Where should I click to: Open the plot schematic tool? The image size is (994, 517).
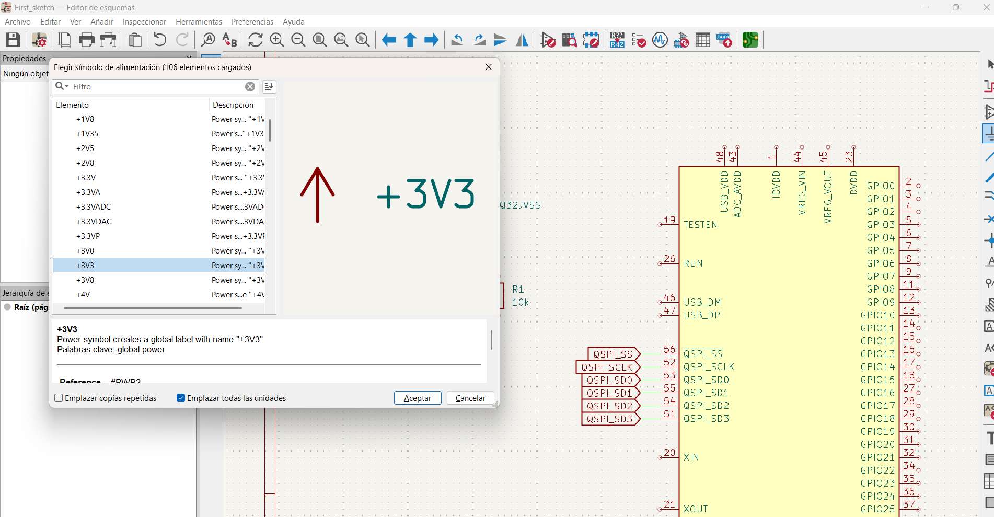[108, 39]
